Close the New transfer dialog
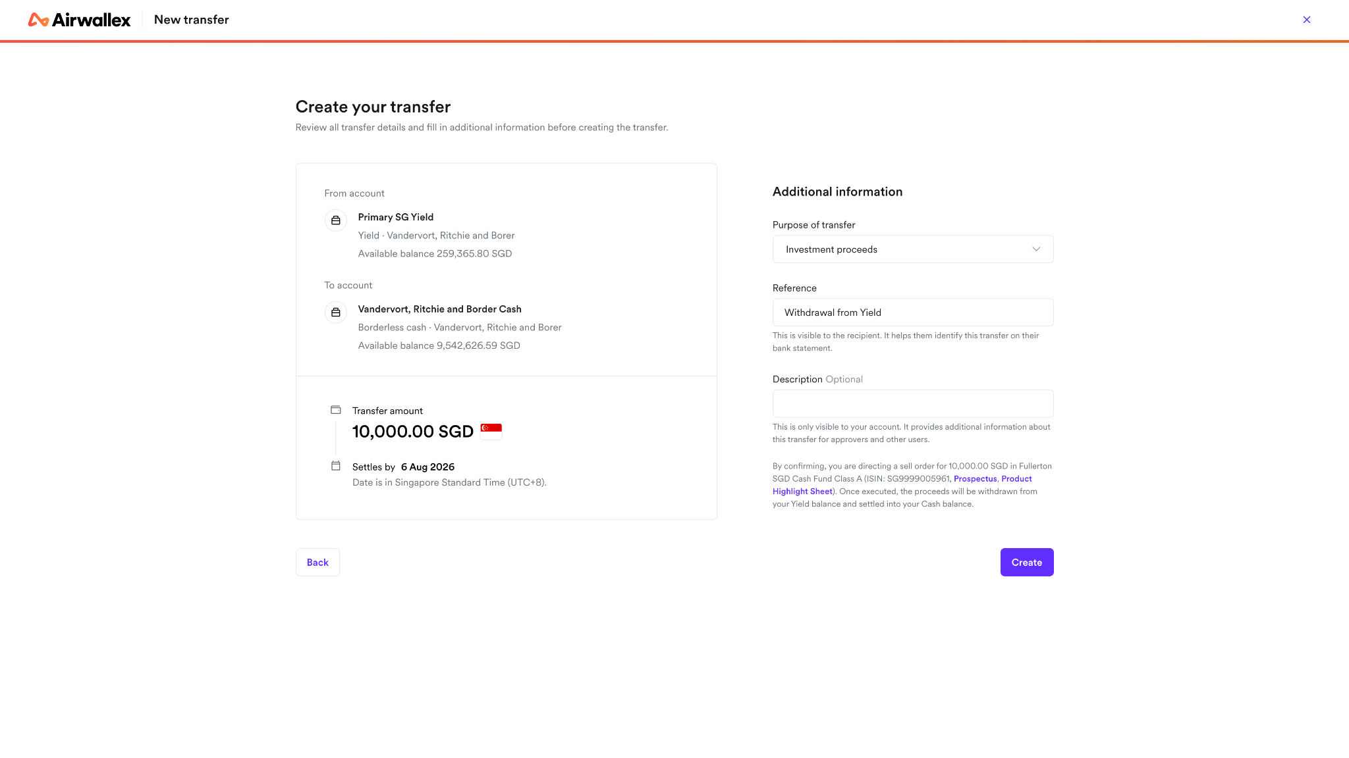 pos(1307,20)
